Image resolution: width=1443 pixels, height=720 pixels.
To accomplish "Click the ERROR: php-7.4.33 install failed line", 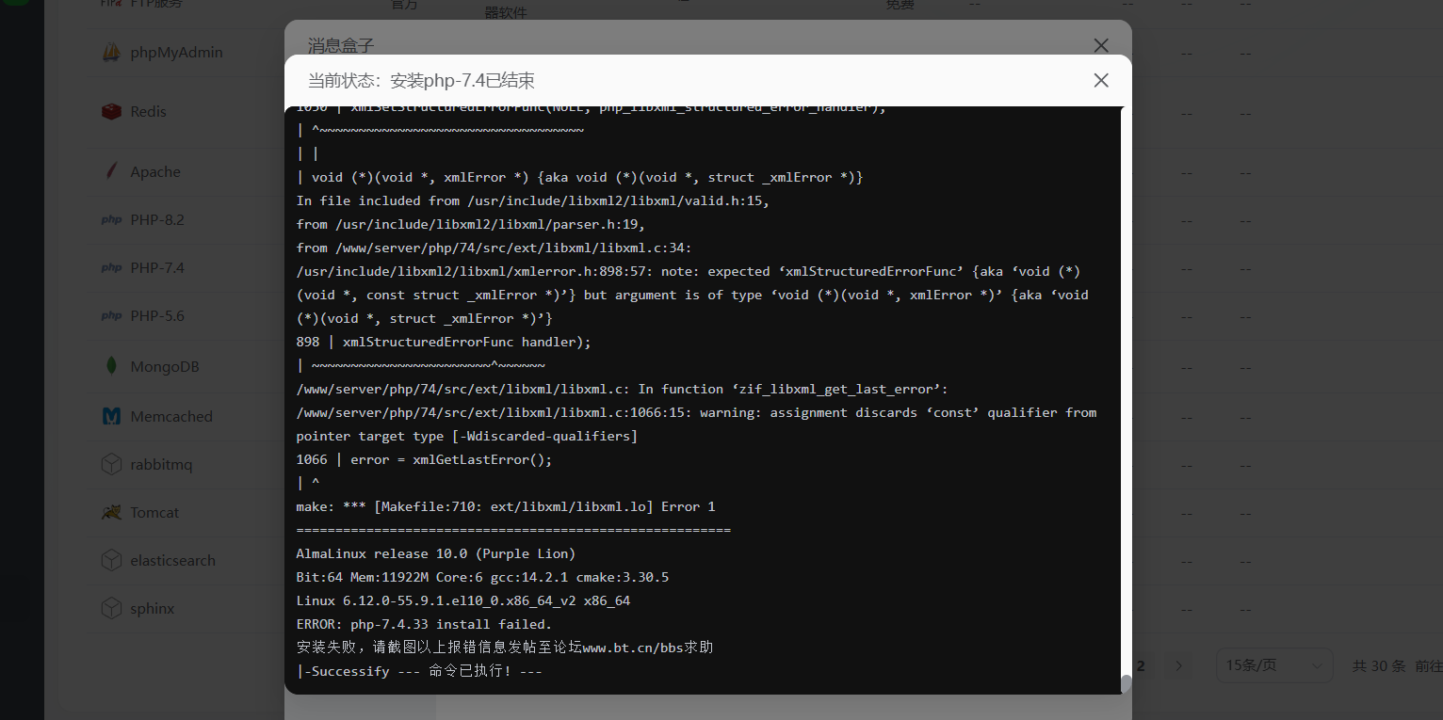I will [424, 624].
